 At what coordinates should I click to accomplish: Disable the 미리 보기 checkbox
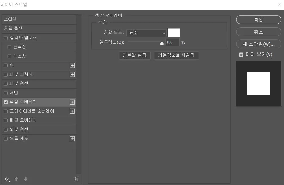pyautogui.click(x=241, y=54)
